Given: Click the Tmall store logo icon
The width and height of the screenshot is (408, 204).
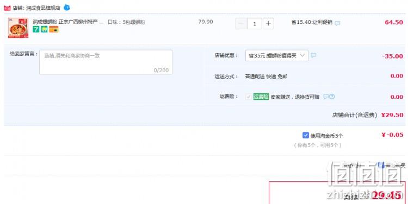Looking at the screenshot, I should [7, 8].
